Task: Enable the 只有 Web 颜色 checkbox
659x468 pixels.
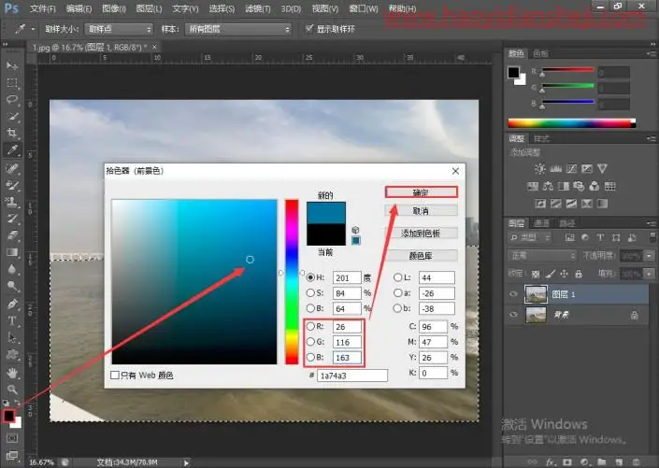Action: click(x=115, y=375)
